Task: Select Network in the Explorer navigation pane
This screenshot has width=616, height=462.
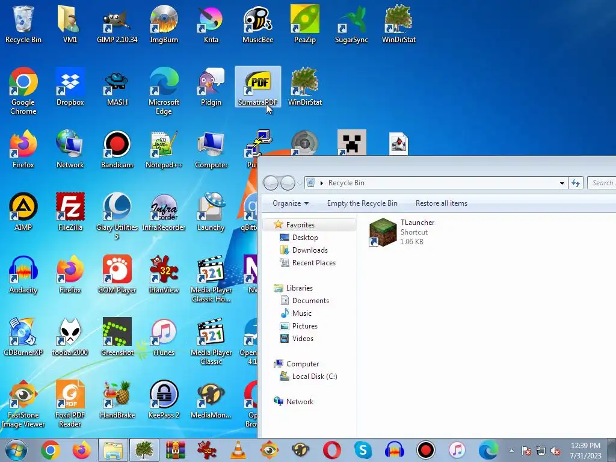Action: (300, 401)
